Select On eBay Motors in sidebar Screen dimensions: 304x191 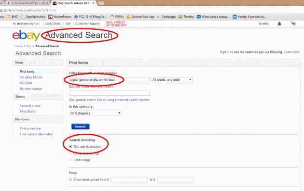point(31,77)
